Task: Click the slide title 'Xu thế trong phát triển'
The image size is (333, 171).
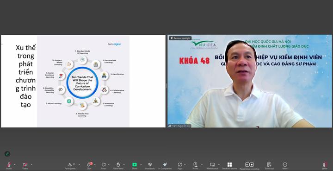Action: (x=26, y=76)
